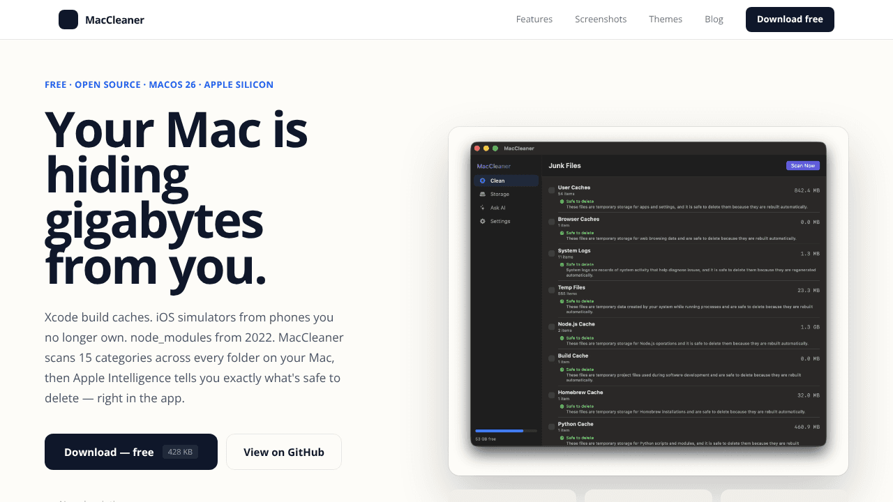Go to the Themes nav link
Image resolution: width=893 pixels, height=502 pixels.
click(x=666, y=20)
